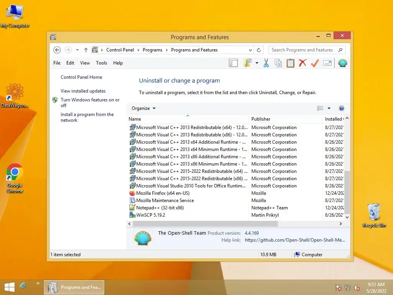Open the help question mark icon
Image resolution: width=393 pixels, height=295 pixels.
pyautogui.click(x=341, y=108)
